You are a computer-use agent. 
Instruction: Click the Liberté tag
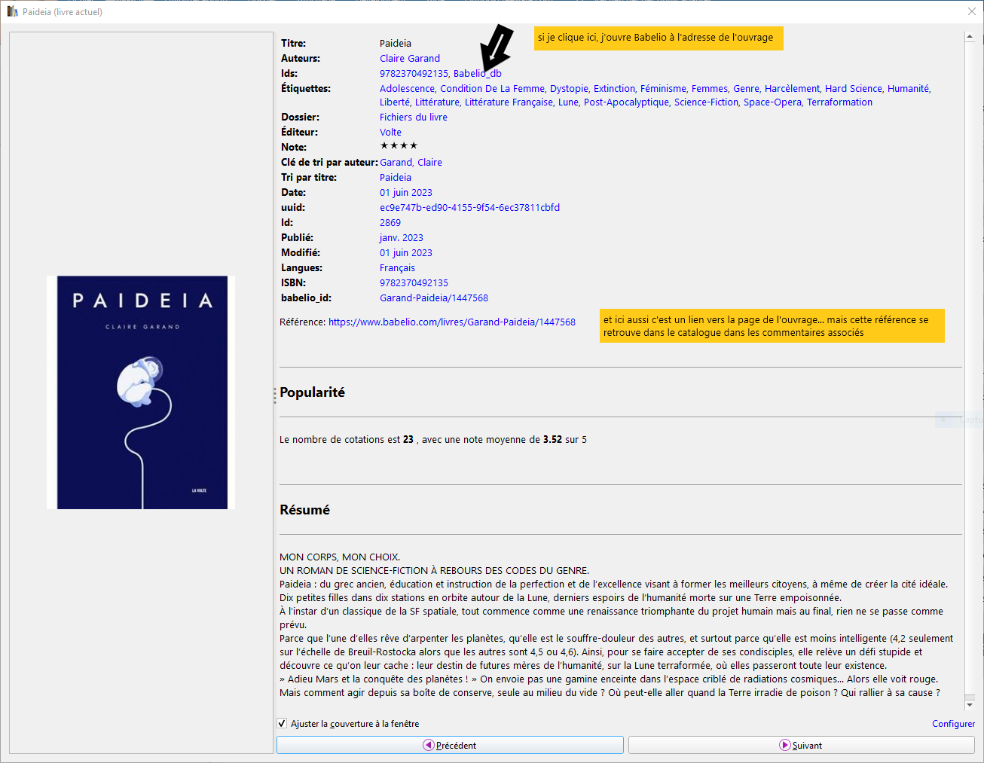pyautogui.click(x=395, y=102)
